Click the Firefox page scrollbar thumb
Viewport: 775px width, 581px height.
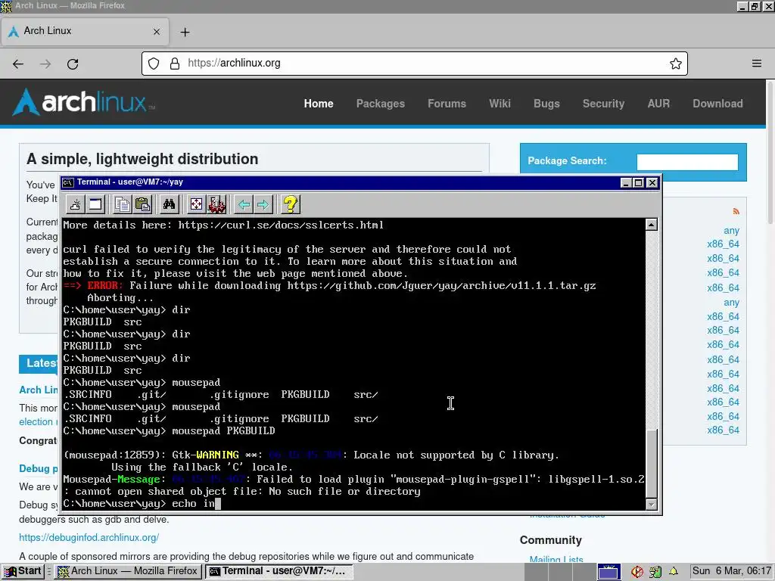pos(770,152)
